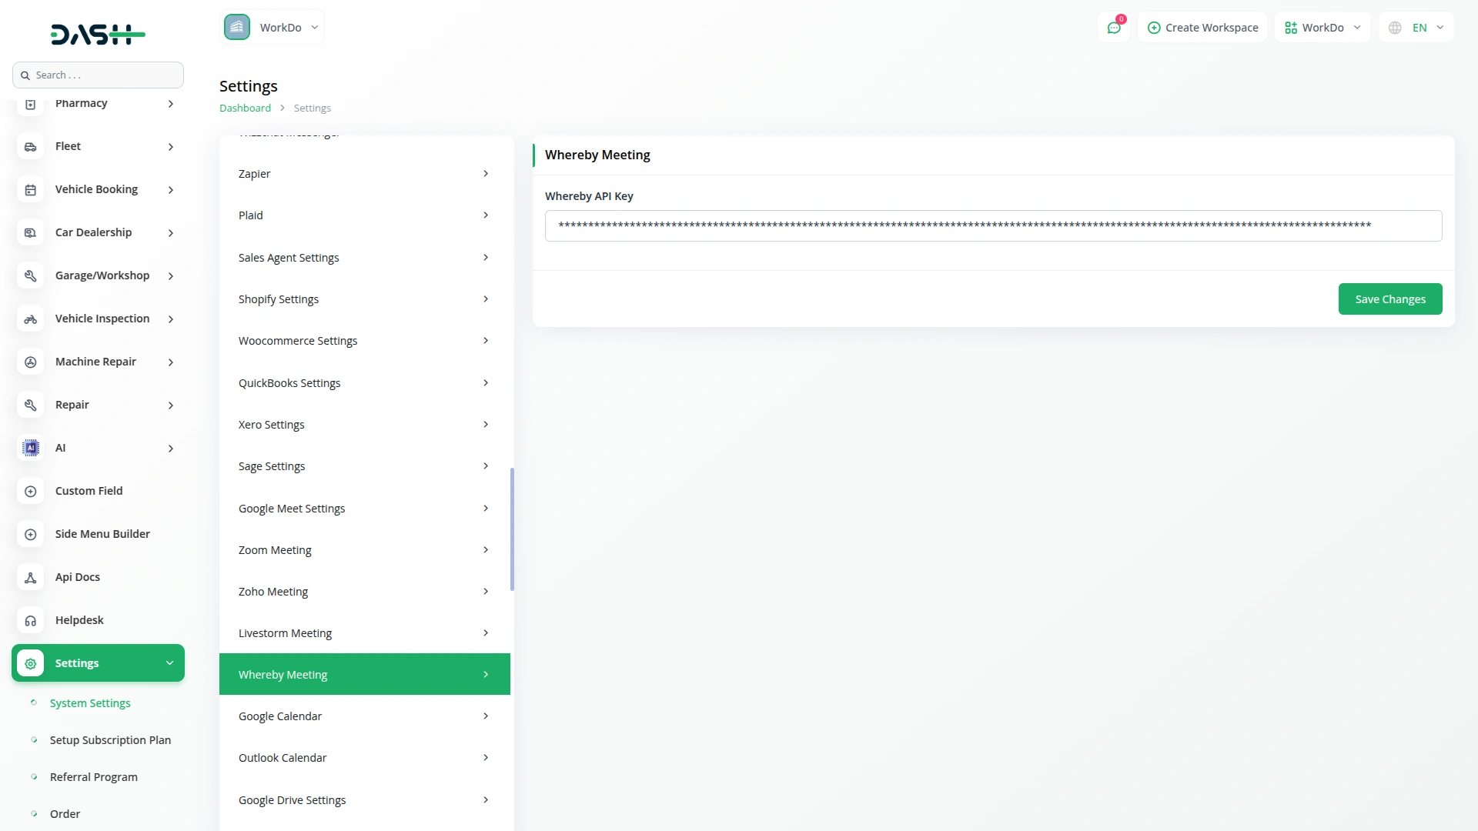Click the Side Menu Builder icon
The height and width of the screenshot is (831, 1478).
click(31, 534)
